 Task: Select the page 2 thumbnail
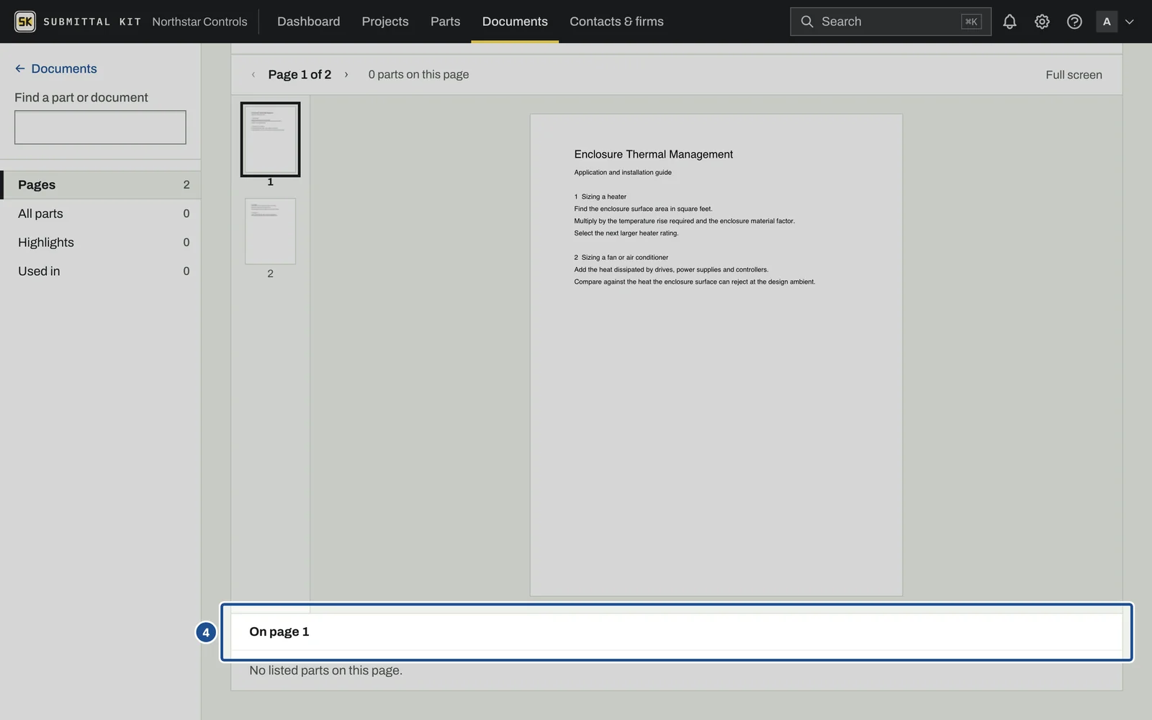tap(270, 231)
